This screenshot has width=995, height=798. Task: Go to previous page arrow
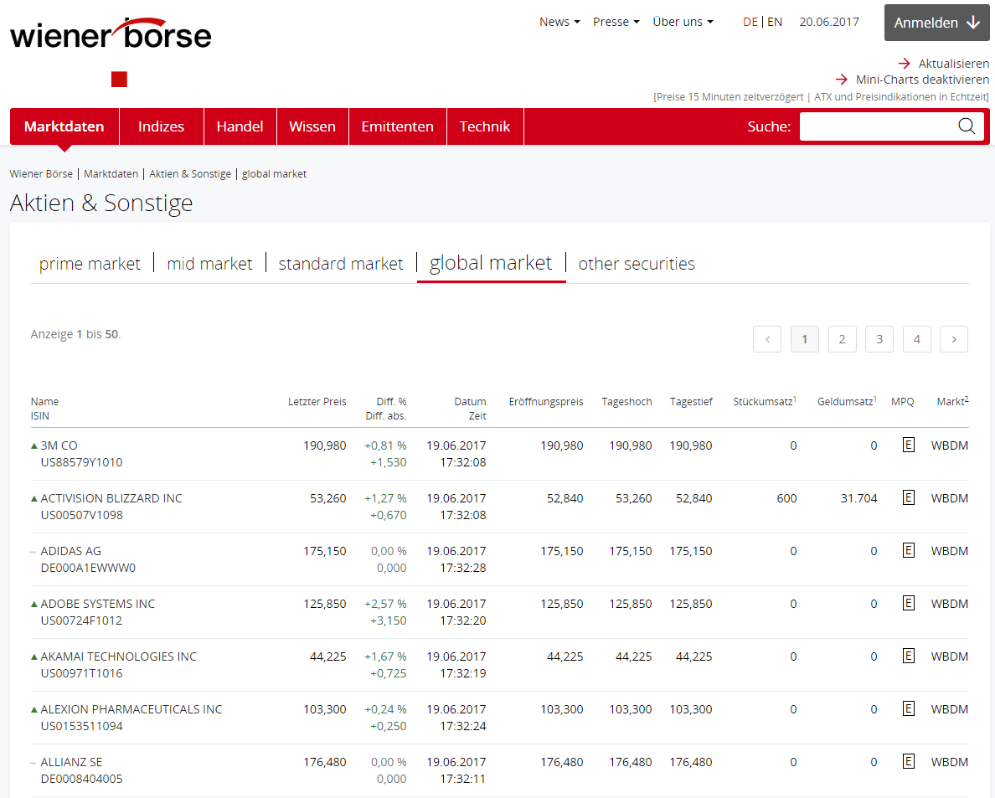(x=767, y=339)
